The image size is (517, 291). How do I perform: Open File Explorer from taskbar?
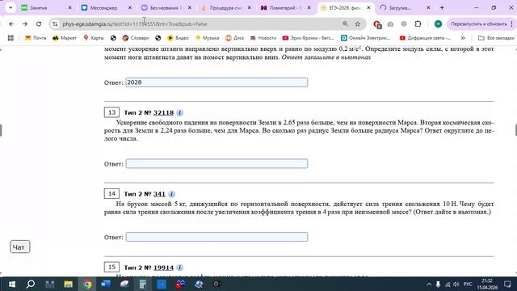click(x=68, y=284)
